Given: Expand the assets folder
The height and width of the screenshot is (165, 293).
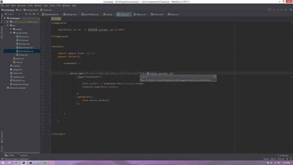Looking at the screenshot, I should pos(11,29).
